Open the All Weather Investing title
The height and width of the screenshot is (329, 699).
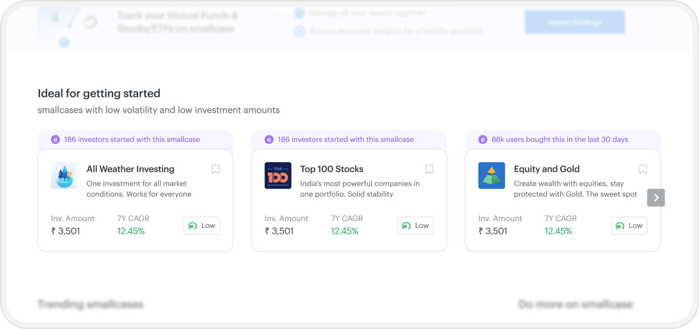(x=130, y=169)
